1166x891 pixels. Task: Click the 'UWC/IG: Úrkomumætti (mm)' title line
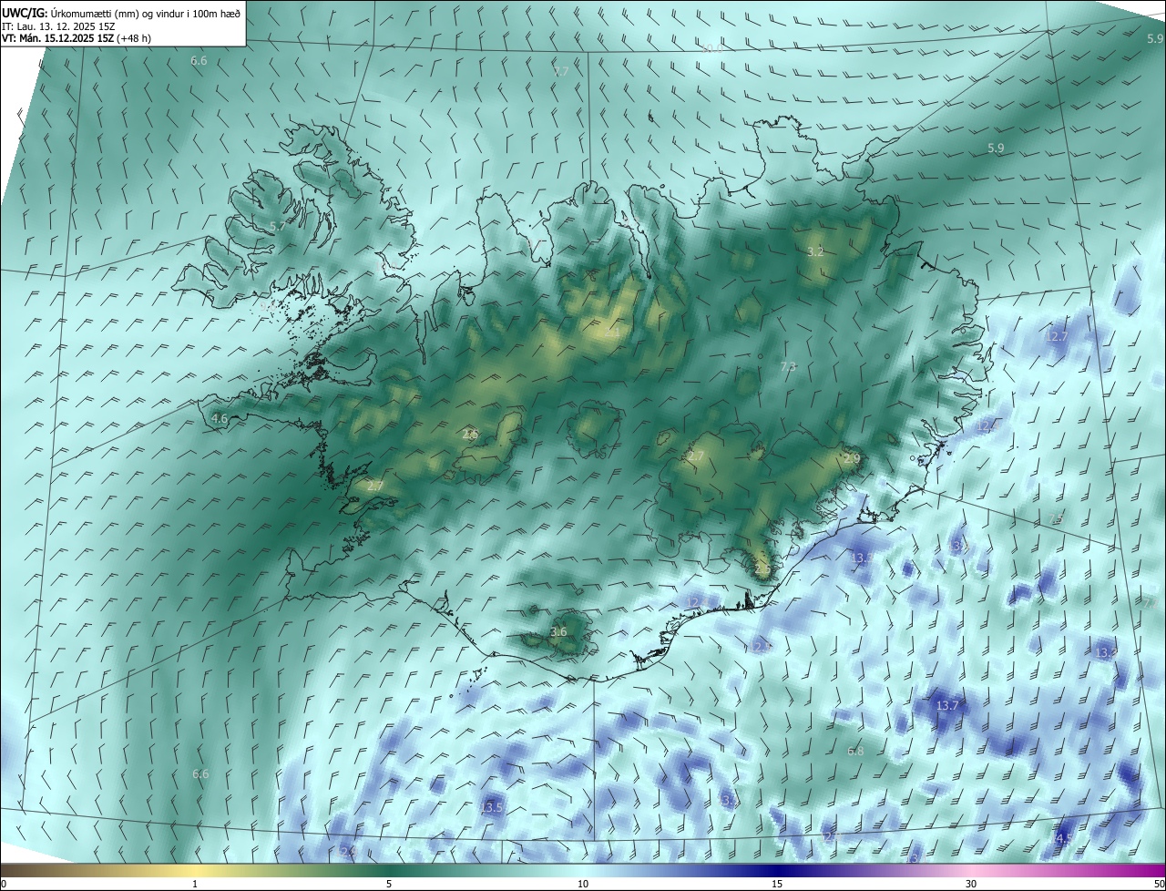click(x=121, y=14)
